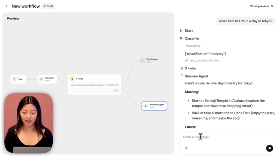Click the back arrow beside New workflow

[x=7, y=6]
